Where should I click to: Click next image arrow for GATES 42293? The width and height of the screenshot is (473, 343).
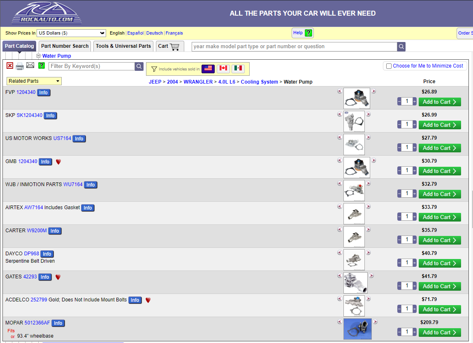point(371,276)
